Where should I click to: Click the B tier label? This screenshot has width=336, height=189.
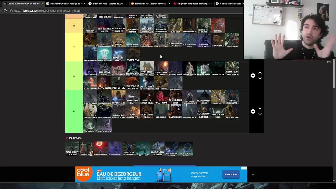pyautogui.click(x=74, y=25)
